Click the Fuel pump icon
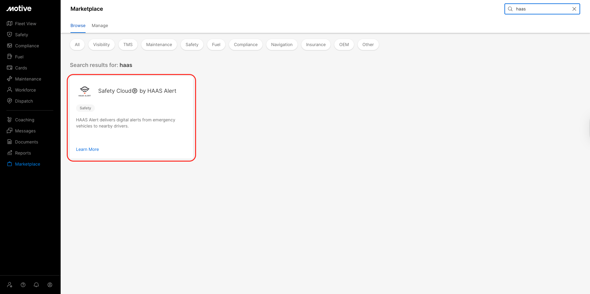 10,57
